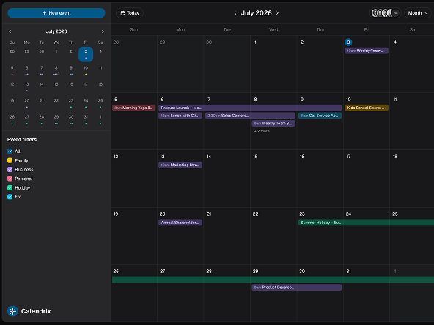Click the calendar icon in Today button
The image size is (434, 325).
point(122,13)
